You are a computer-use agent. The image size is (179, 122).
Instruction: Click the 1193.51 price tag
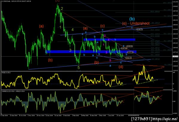130,46
